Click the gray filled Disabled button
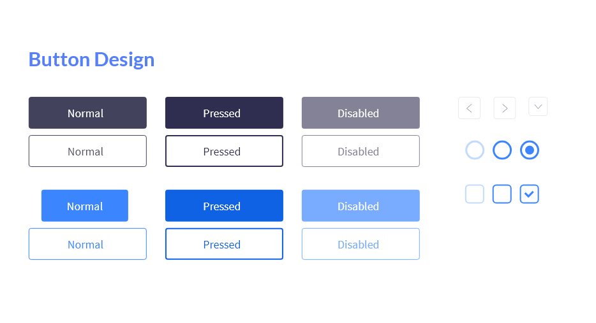 click(361, 113)
